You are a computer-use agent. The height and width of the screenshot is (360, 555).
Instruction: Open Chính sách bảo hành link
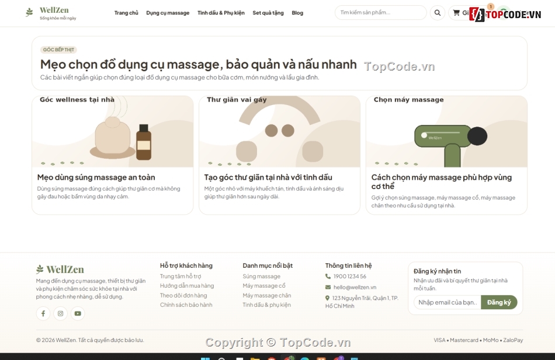pyautogui.click(x=186, y=305)
